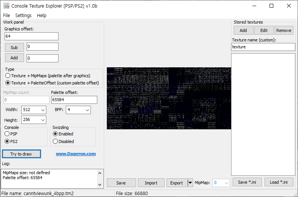Click the 'MipMaps size: not defined' log line
Viewport: 298px width, 197px height.
click(x=27, y=173)
